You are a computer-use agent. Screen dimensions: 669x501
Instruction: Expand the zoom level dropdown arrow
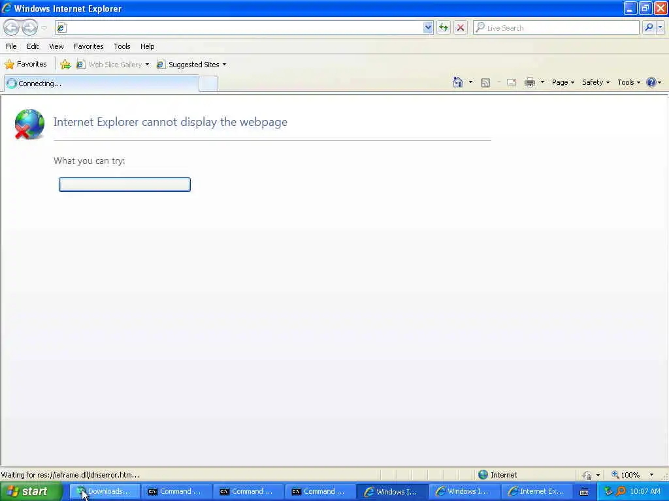coord(651,475)
